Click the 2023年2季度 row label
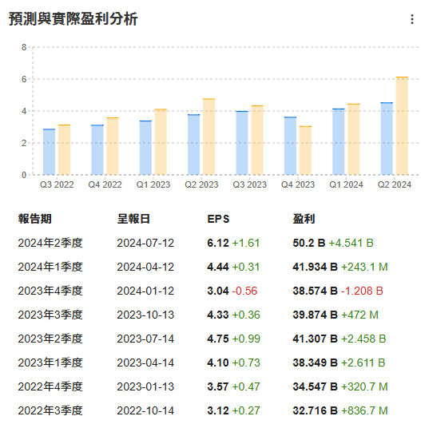 click(50, 339)
